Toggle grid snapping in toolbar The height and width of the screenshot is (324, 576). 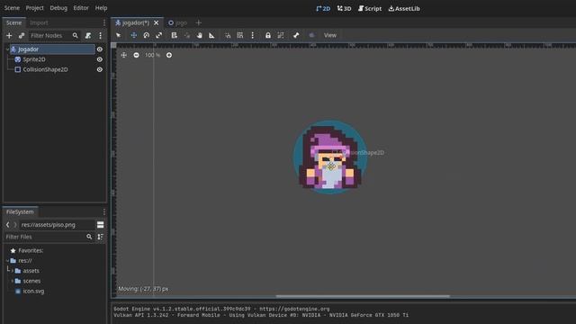point(240,35)
